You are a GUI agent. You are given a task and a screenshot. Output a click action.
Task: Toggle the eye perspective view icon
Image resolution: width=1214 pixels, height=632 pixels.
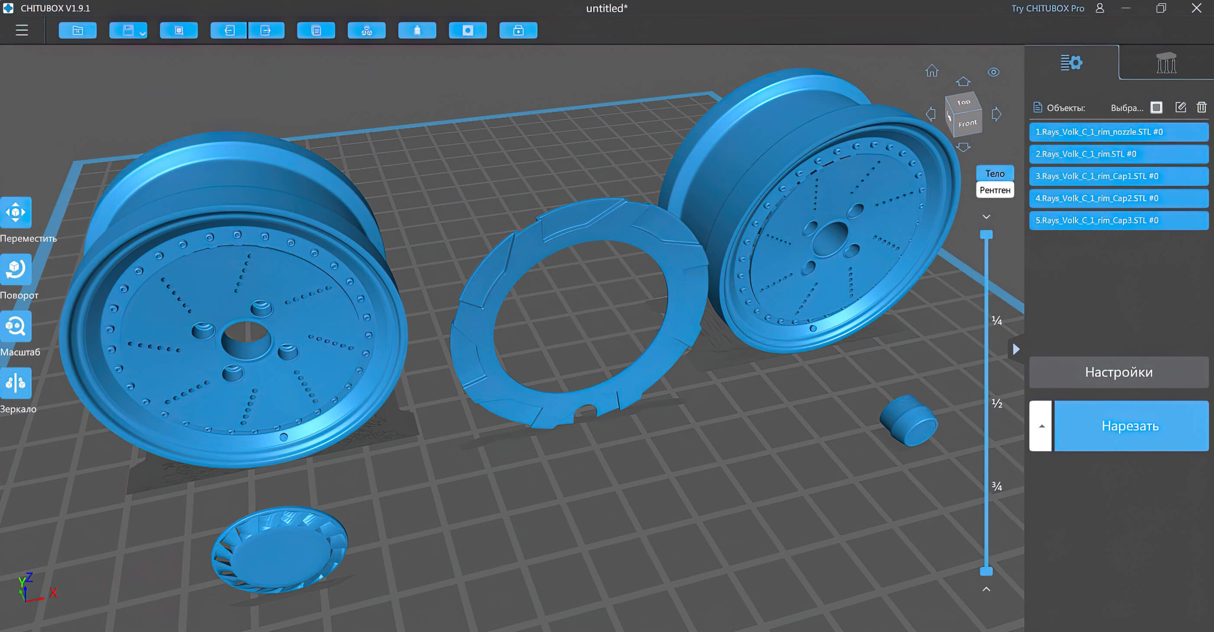click(x=993, y=72)
